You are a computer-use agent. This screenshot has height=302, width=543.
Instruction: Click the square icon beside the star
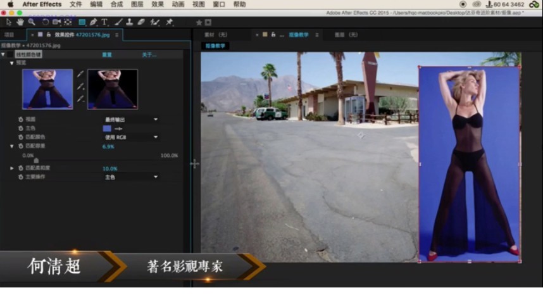click(x=208, y=23)
